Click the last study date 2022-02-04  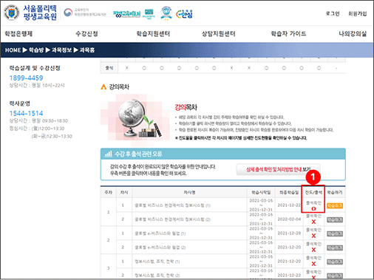point(289,219)
